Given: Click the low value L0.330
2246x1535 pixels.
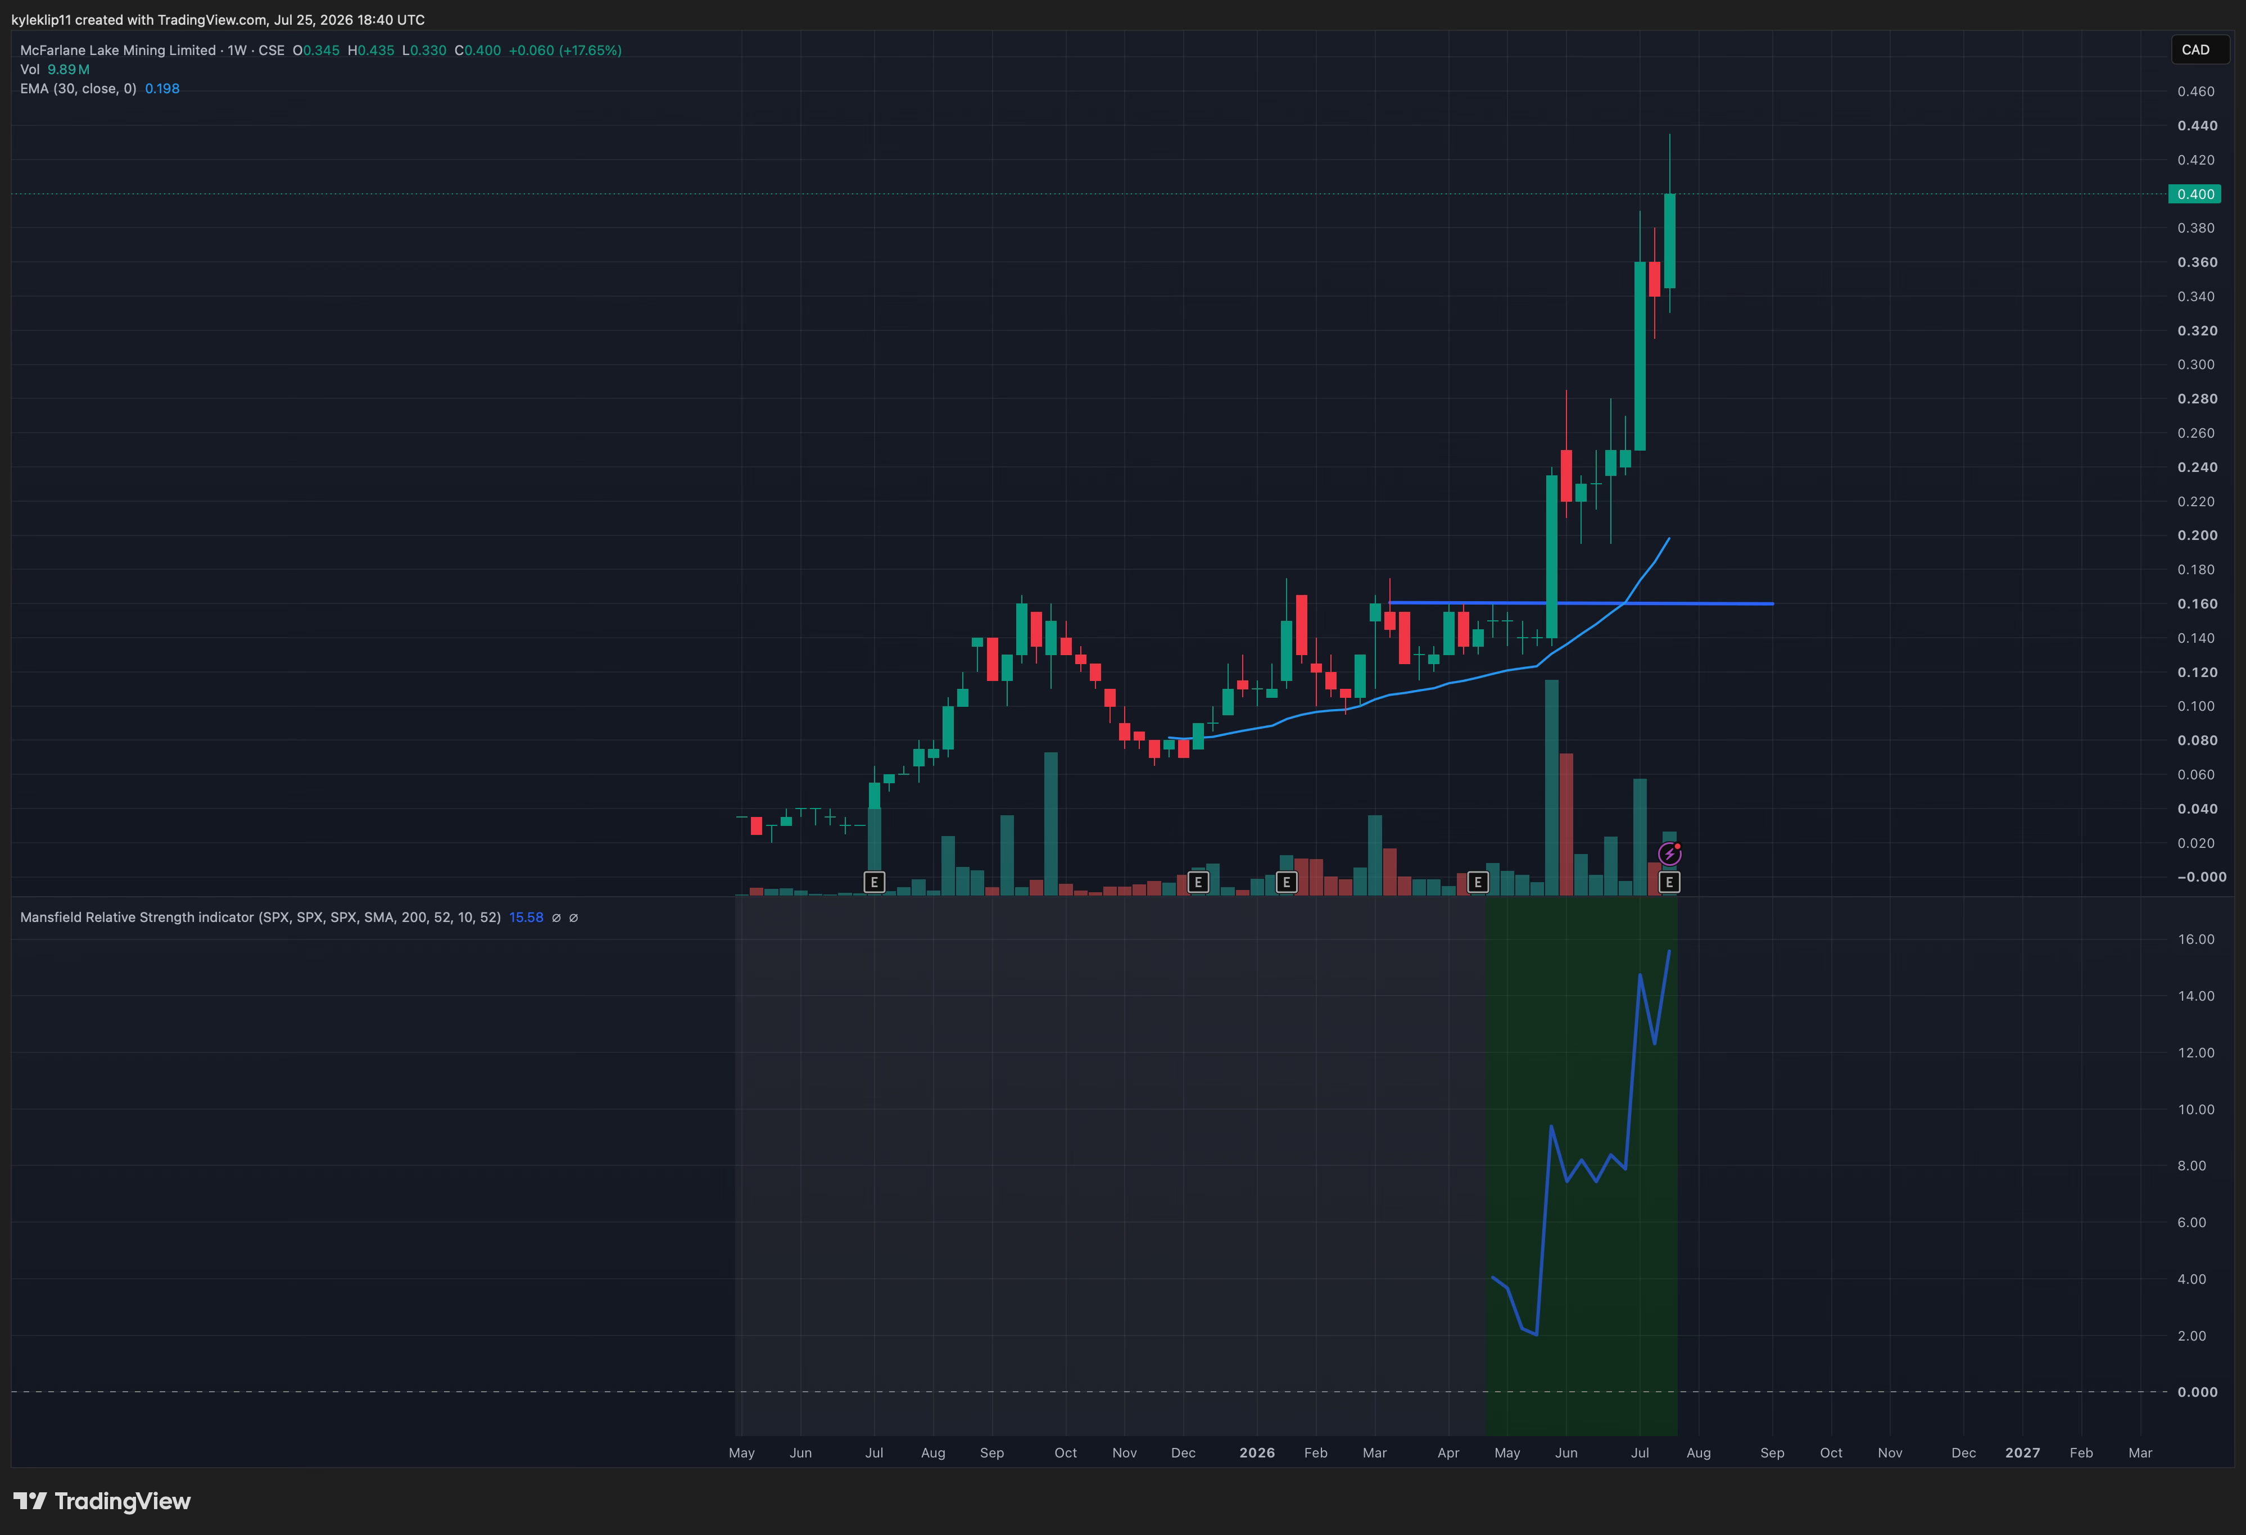Looking at the screenshot, I should pyautogui.click(x=424, y=50).
